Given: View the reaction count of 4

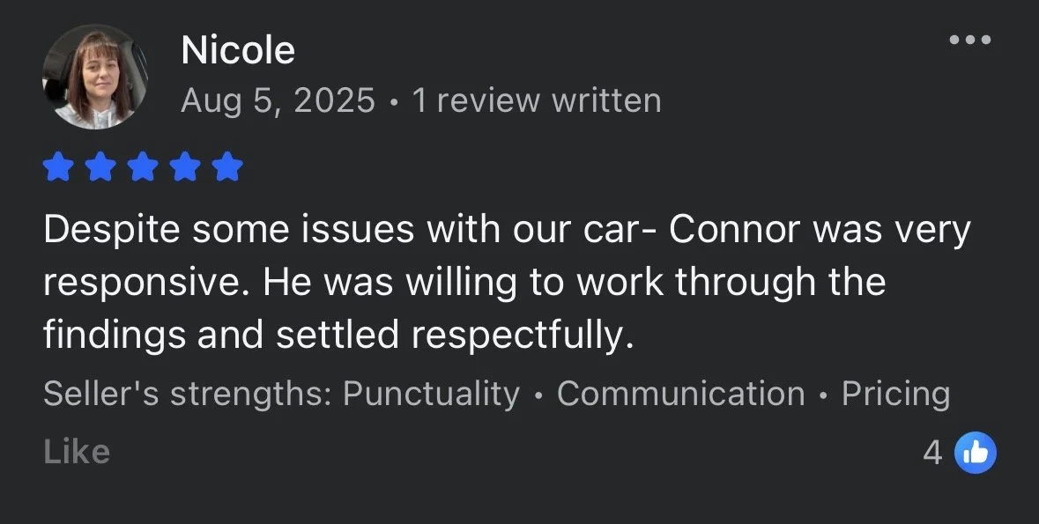Looking at the screenshot, I should [x=932, y=453].
